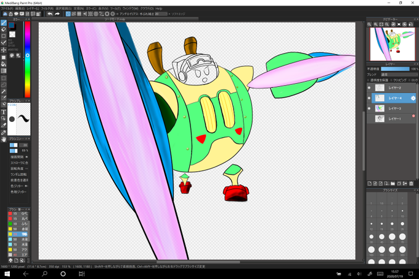
Task: Enable the concentric circle snap icon
Action: 96,14
